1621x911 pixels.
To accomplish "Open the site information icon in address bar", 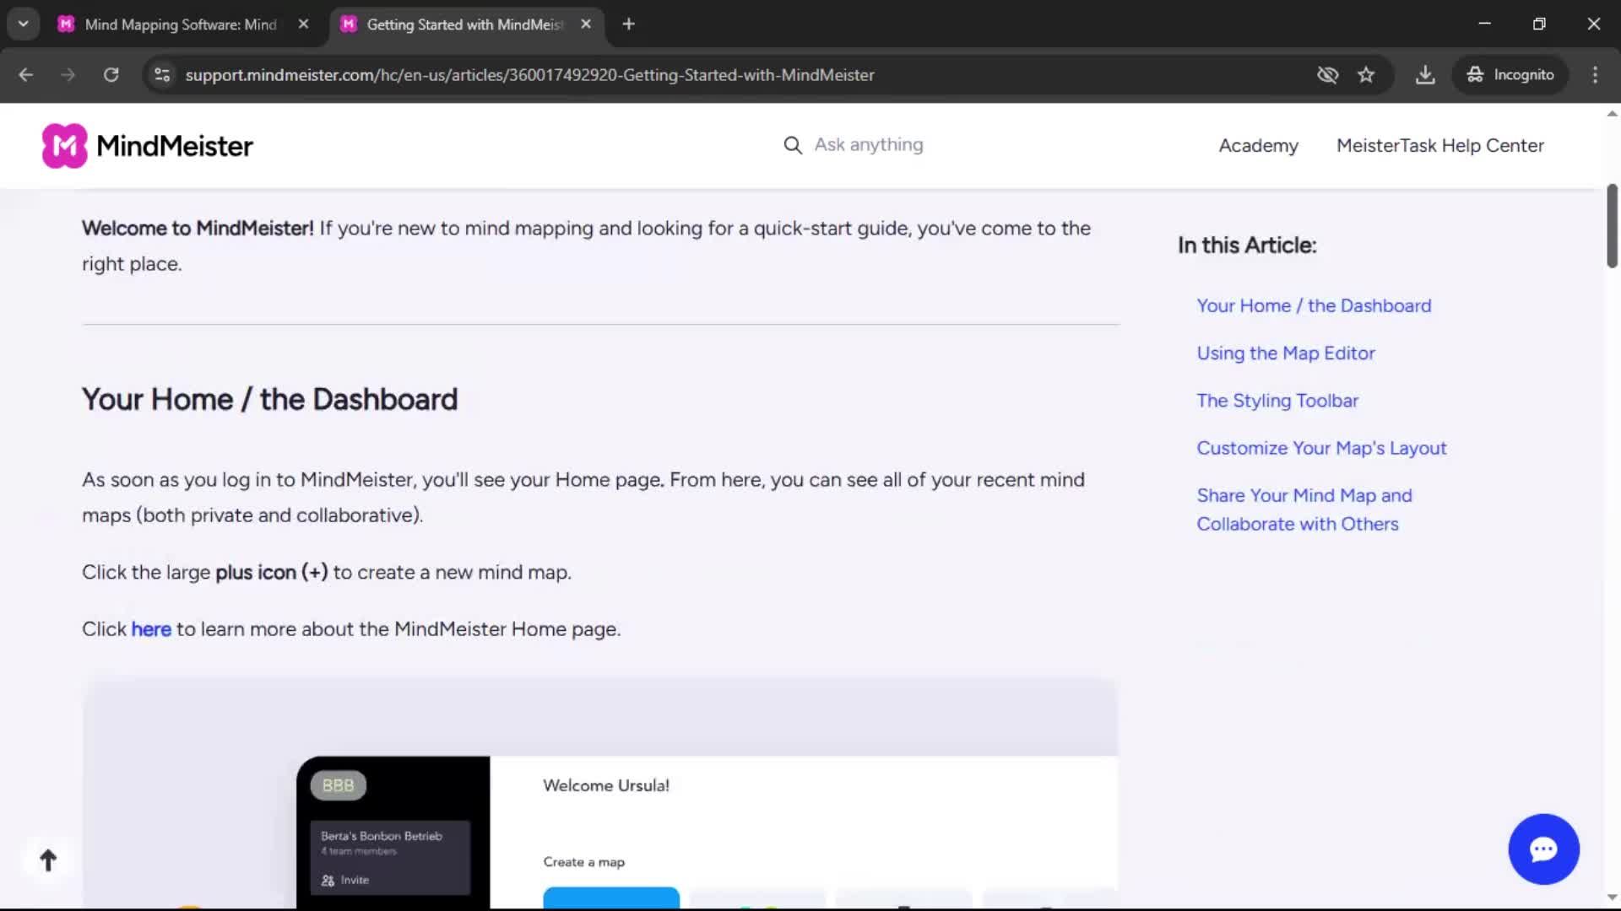I will [162, 75].
